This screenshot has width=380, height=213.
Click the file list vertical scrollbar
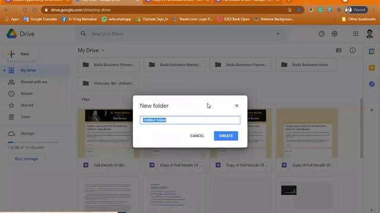click(x=362, y=128)
